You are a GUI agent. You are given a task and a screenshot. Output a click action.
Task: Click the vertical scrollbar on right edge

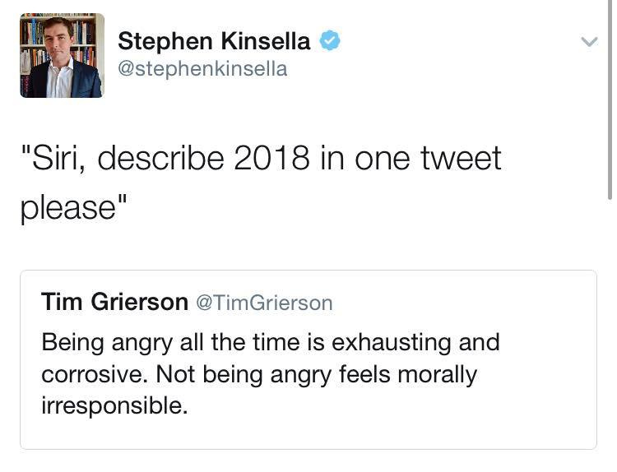coord(610,99)
